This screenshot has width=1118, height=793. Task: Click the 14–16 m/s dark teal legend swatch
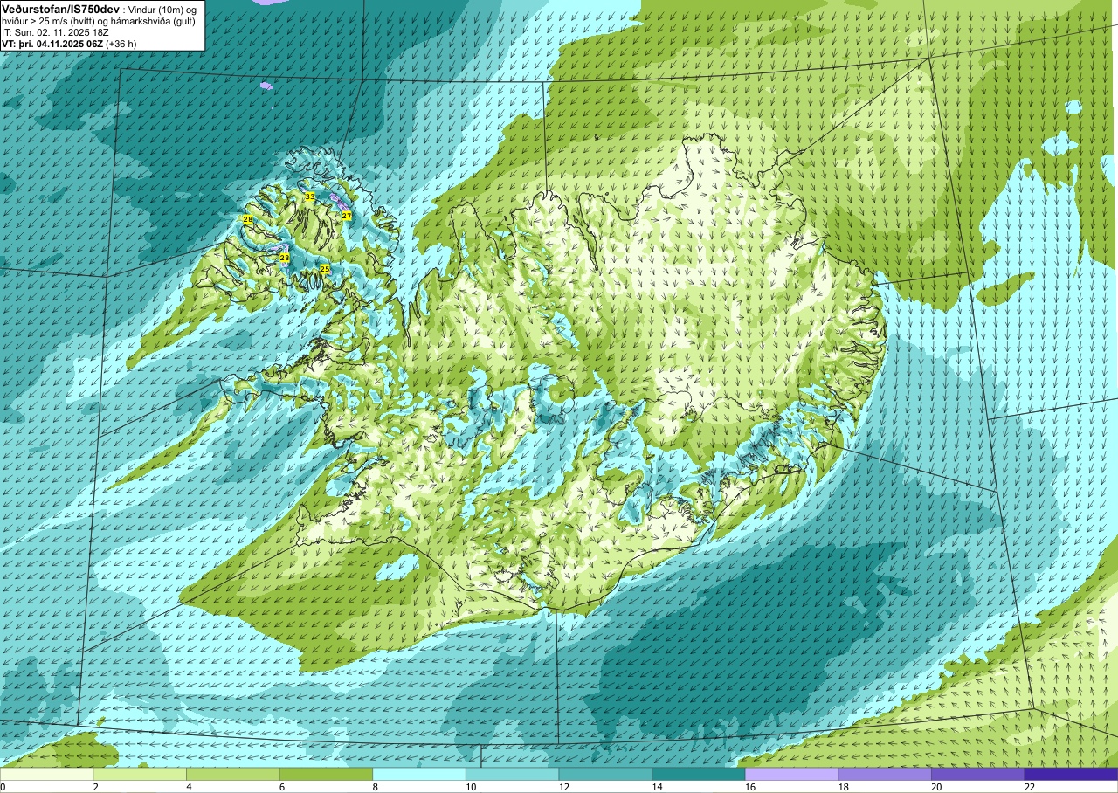tap(699, 774)
